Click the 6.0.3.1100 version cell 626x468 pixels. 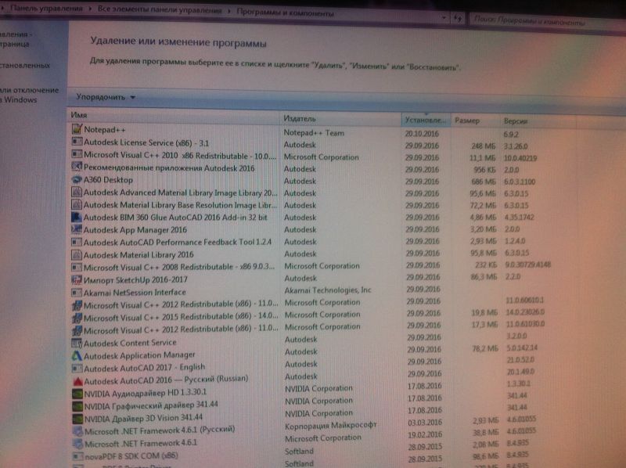pos(520,182)
